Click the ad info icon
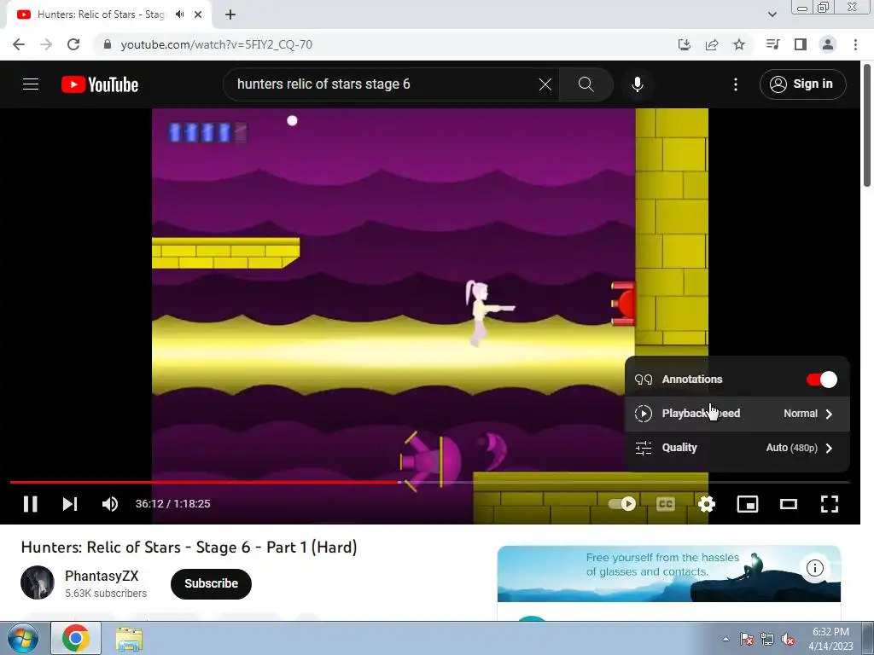This screenshot has width=874, height=655. (814, 568)
